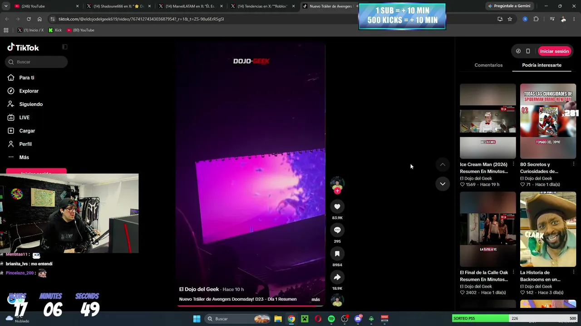Open the Spiderman curiosidades video thumbnail
The width and height of the screenshot is (581, 326).
point(548,121)
